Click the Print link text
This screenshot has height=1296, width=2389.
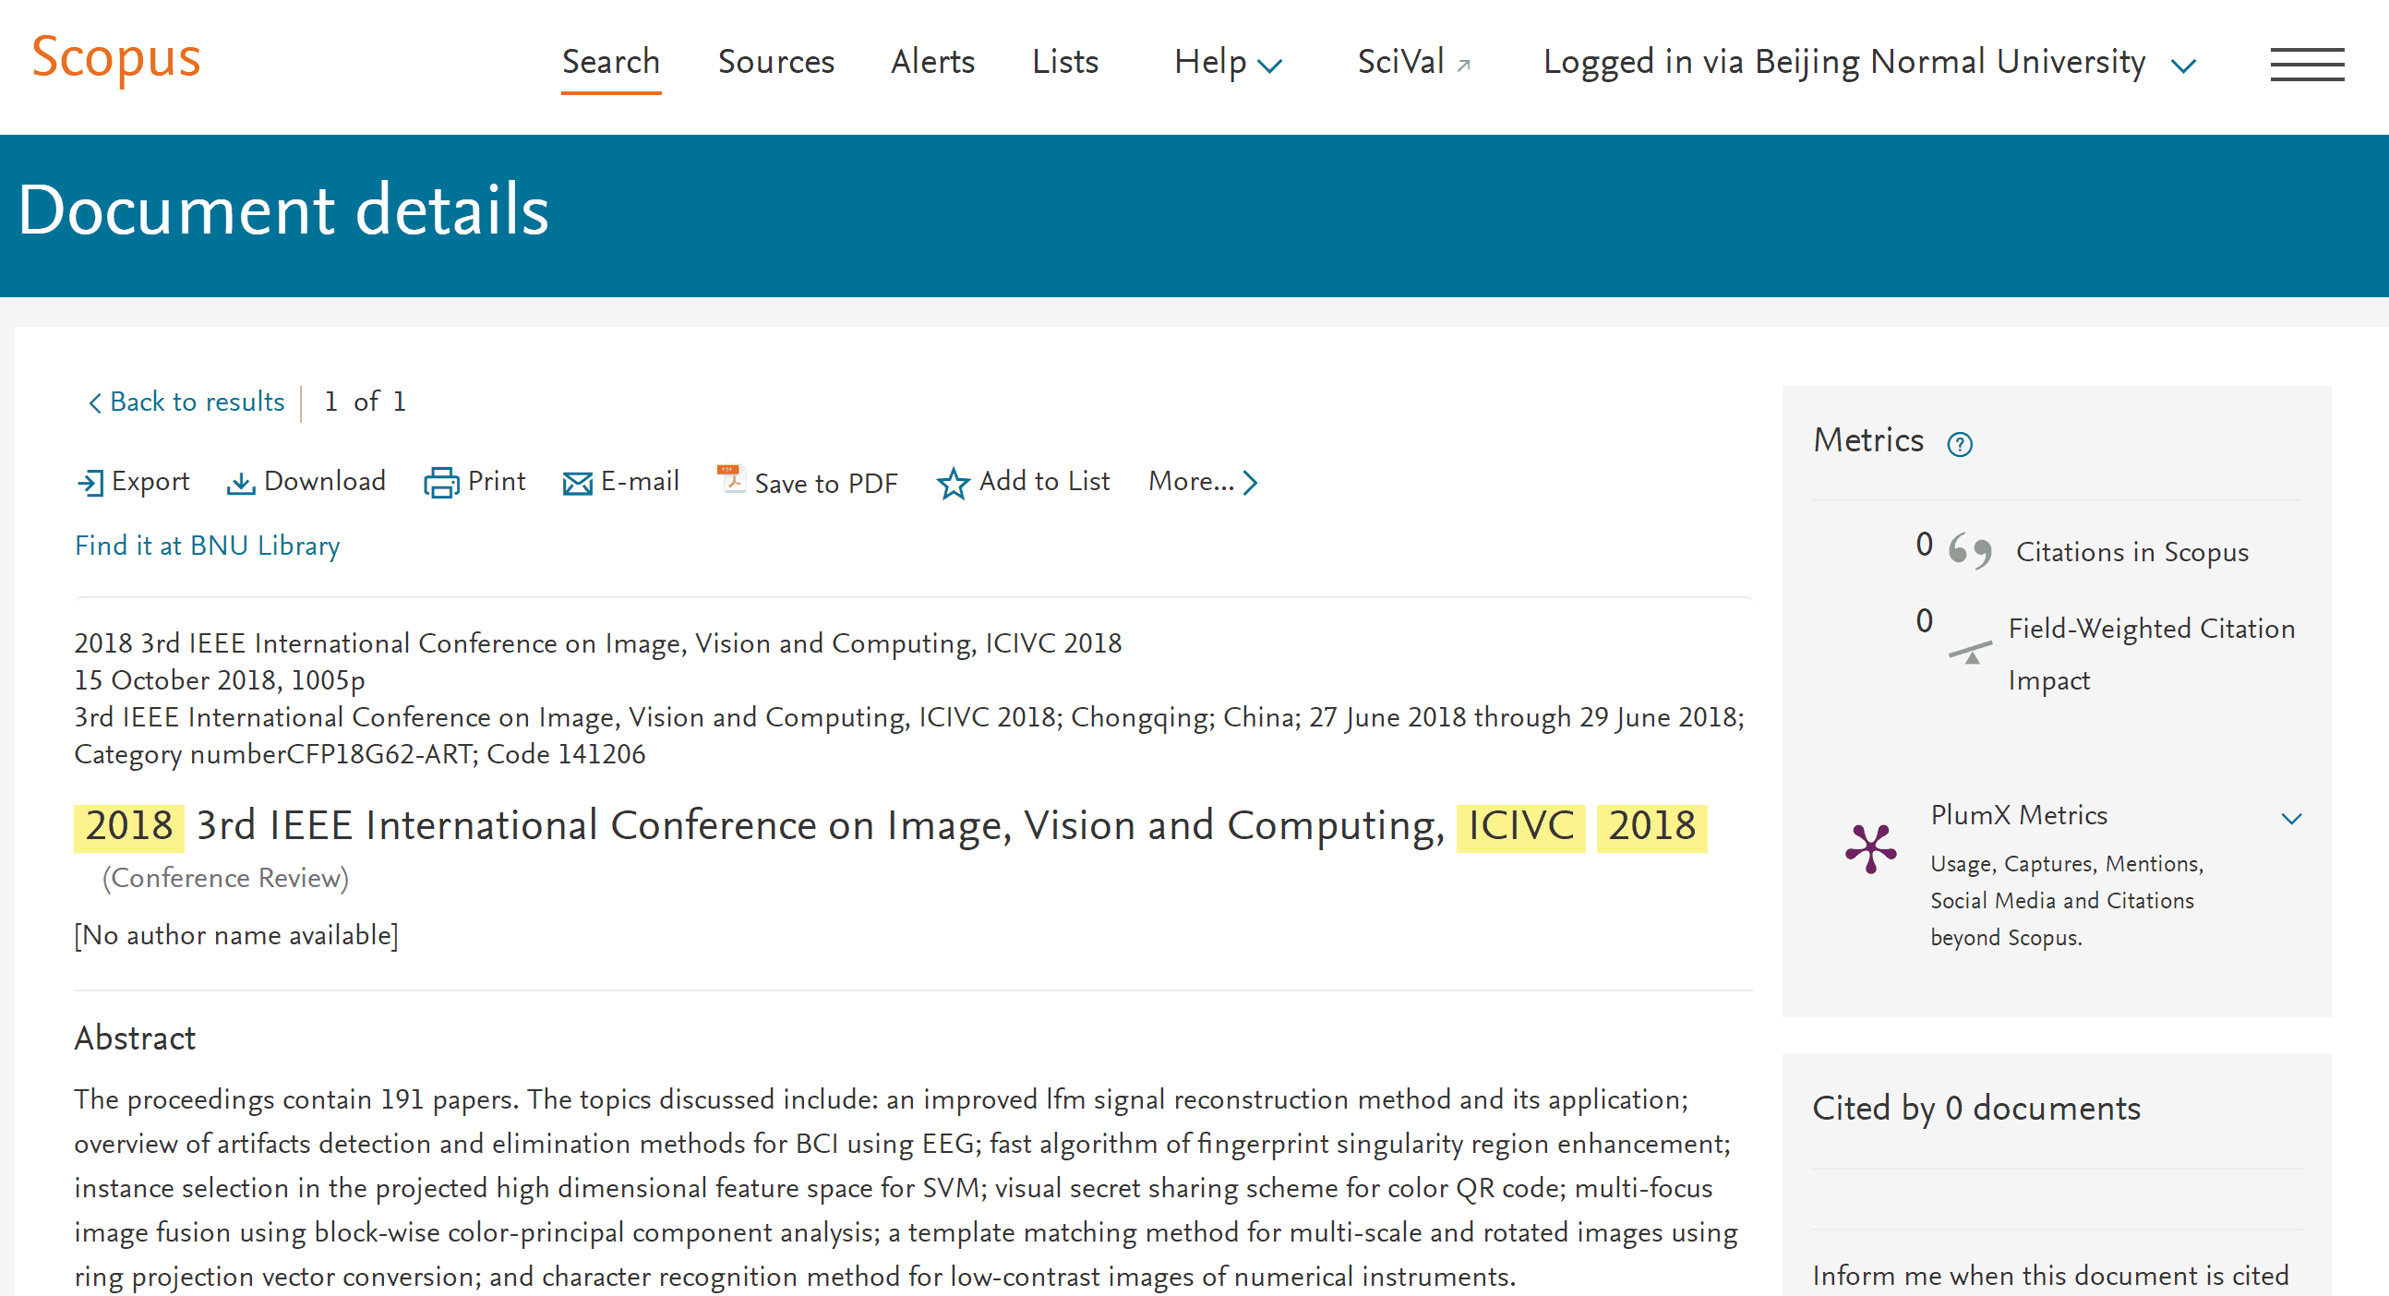496,482
